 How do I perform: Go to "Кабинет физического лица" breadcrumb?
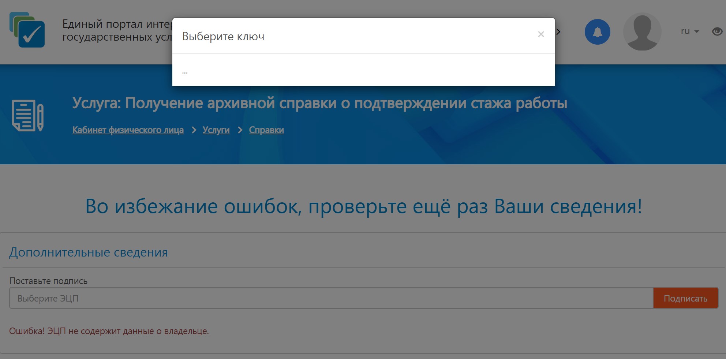coord(128,130)
